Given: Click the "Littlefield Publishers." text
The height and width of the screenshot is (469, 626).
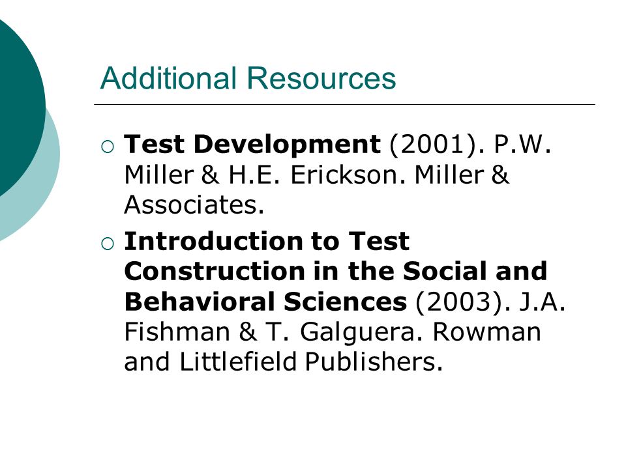Looking at the screenshot, I should pos(311,362).
